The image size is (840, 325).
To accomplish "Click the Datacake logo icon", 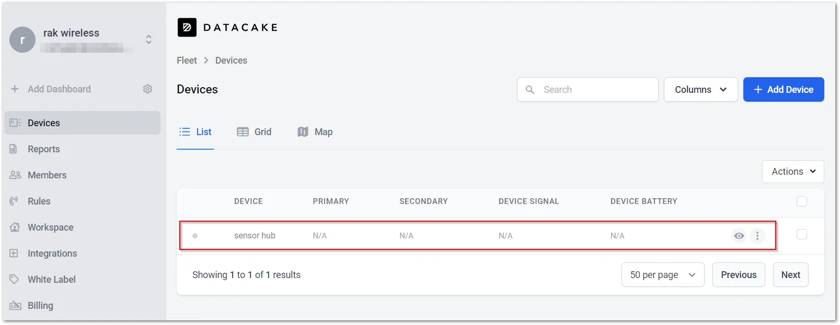I will tap(187, 28).
